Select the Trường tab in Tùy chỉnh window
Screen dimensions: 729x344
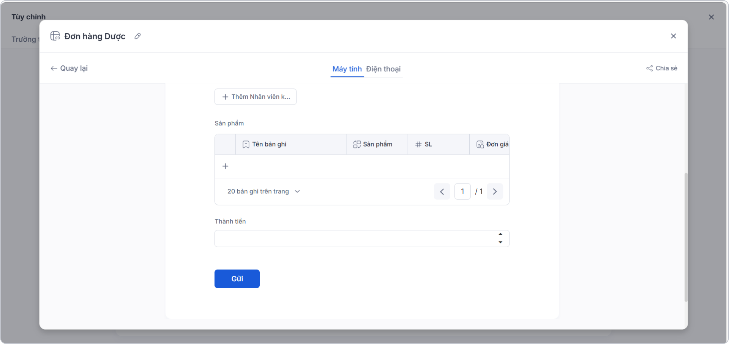pyautogui.click(x=25, y=39)
